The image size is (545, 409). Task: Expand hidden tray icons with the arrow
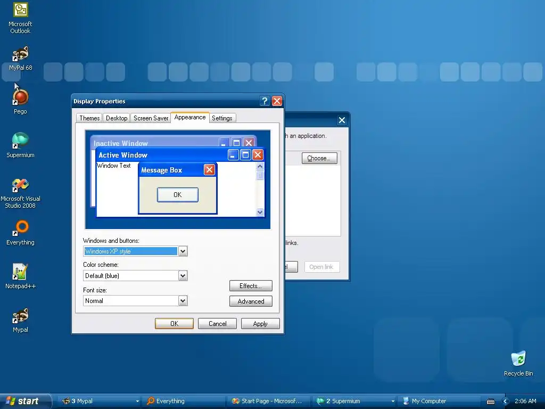(x=506, y=402)
